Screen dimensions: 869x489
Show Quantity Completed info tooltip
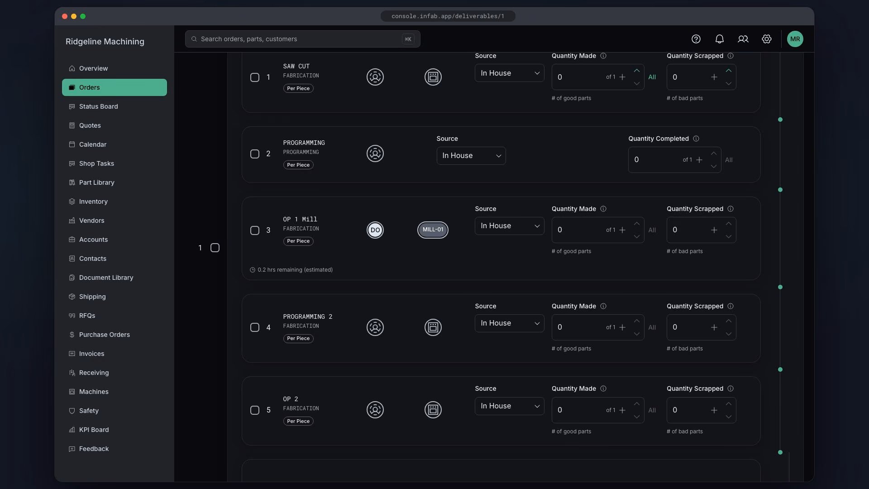point(696,139)
